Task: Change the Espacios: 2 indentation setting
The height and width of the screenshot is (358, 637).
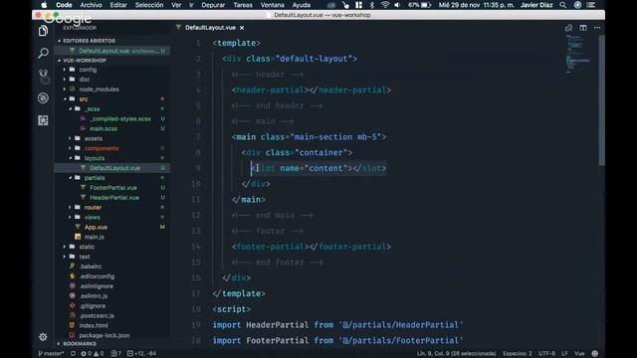Action: 518,354
